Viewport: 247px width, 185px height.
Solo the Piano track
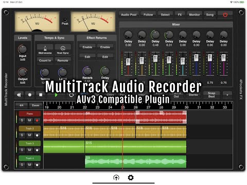pyautogui.click(x=22, y=120)
